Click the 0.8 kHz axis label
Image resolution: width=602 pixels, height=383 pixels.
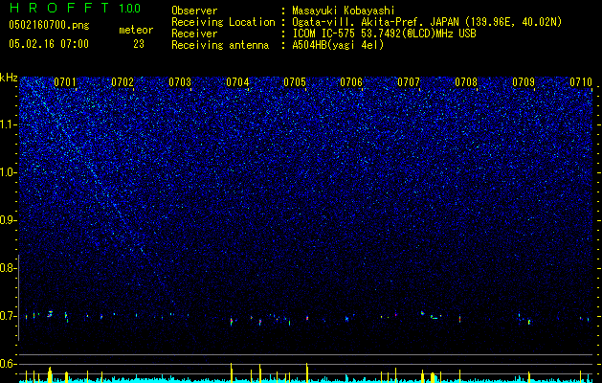point(8,268)
